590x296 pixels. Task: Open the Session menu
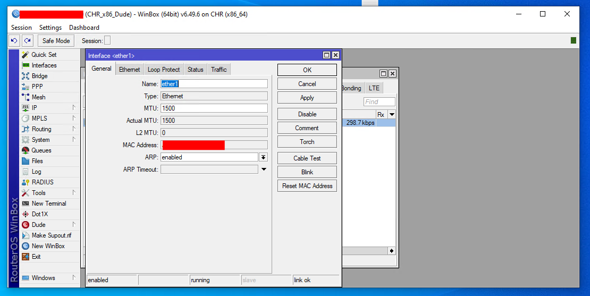pos(21,28)
